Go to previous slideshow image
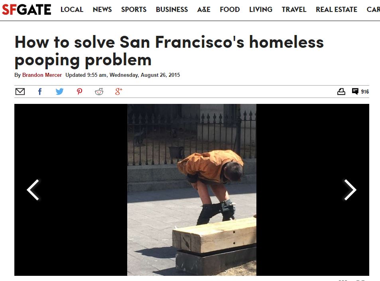The width and height of the screenshot is (380, 281). [33, 190]
